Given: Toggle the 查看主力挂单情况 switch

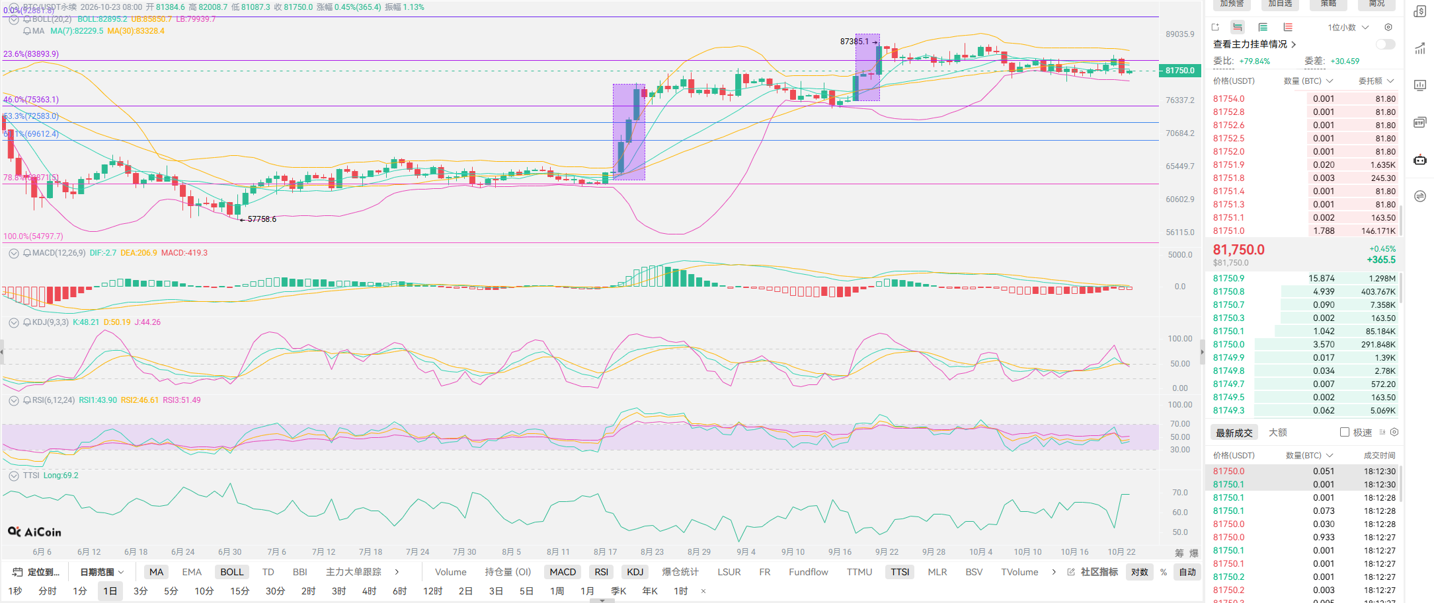Looking at the screenshot, I should [x=1385, y=44].
